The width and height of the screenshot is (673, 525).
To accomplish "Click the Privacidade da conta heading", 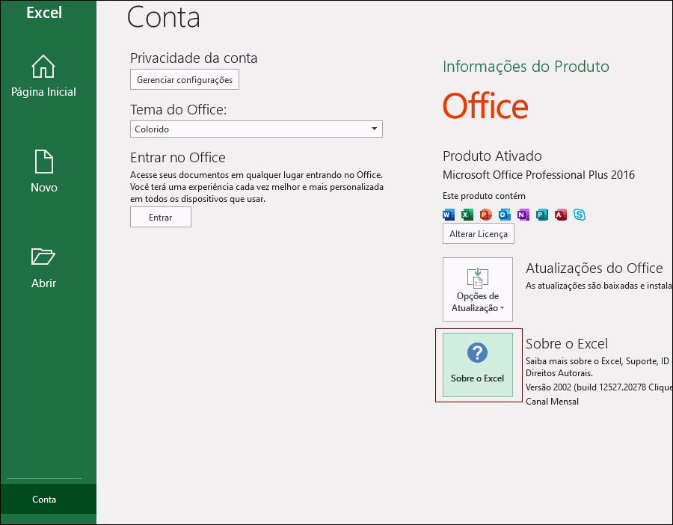I will click(194, 58).
